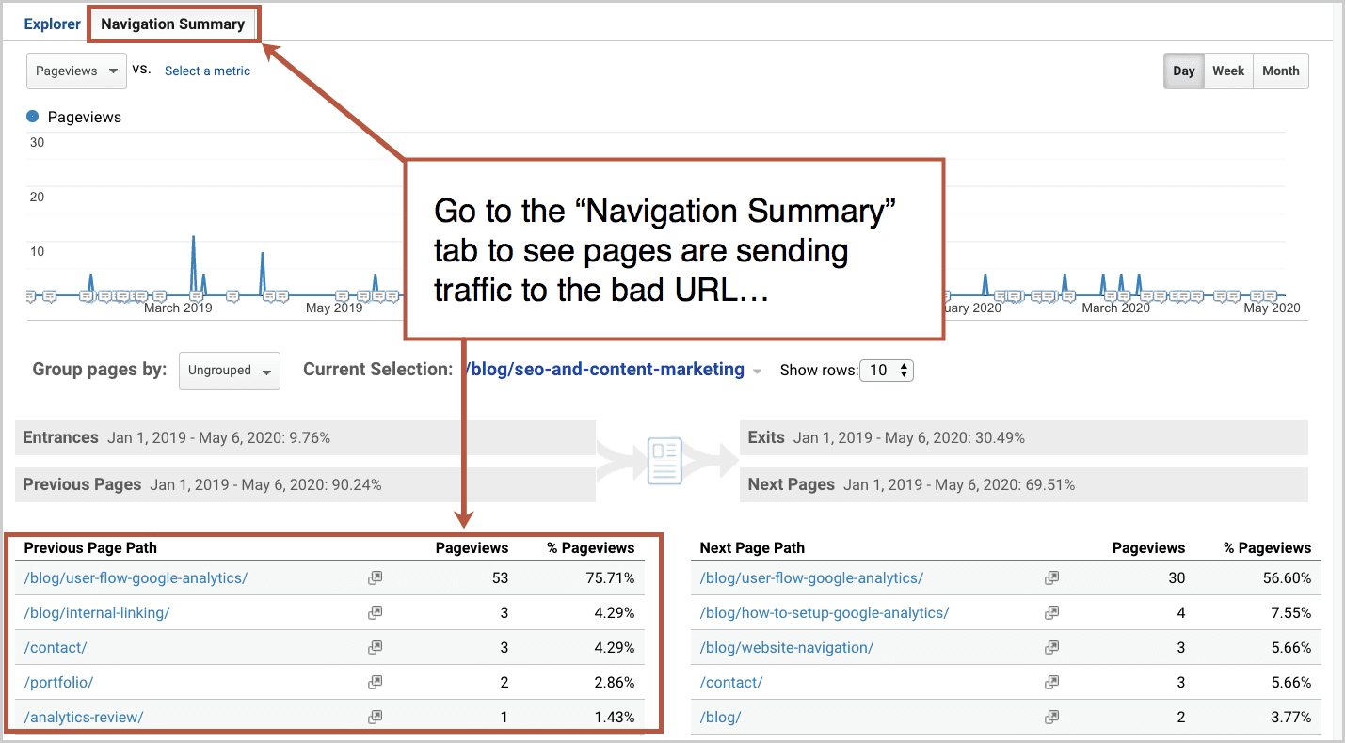The width and height of the screenshot is (1345, 743).
Task: Expand the Current Selection URL dropdown
Action: 758,371
